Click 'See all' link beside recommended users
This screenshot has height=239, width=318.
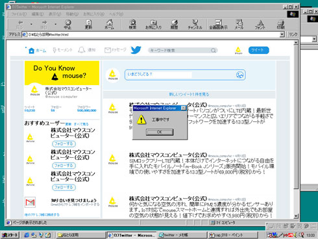tap(81, 124)
